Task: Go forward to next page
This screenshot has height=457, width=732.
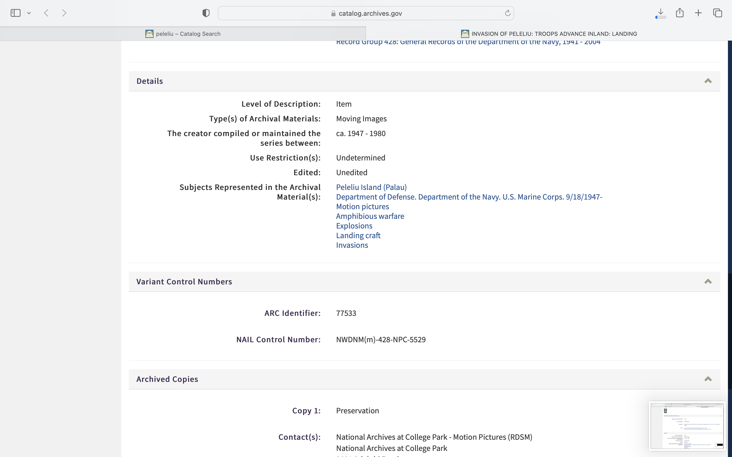Action: 64,13
